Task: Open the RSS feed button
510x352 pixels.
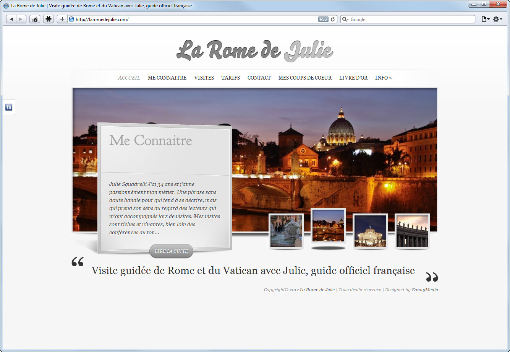Action: point(323,19)
